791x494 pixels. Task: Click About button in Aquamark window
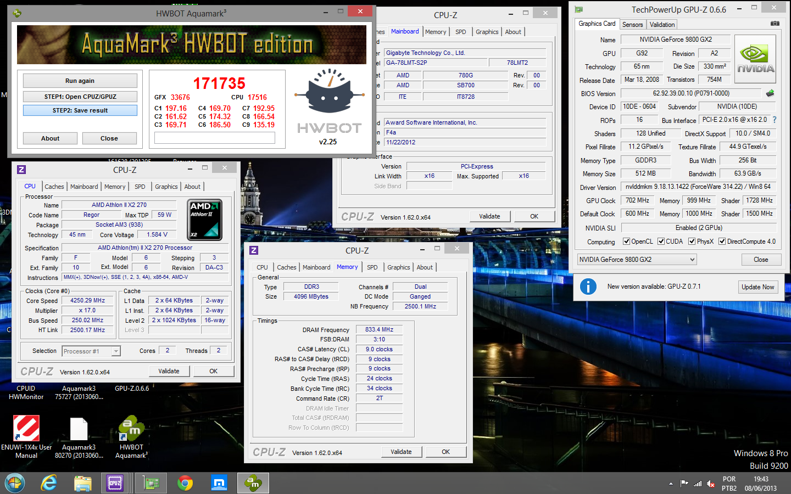coord(50,138)
